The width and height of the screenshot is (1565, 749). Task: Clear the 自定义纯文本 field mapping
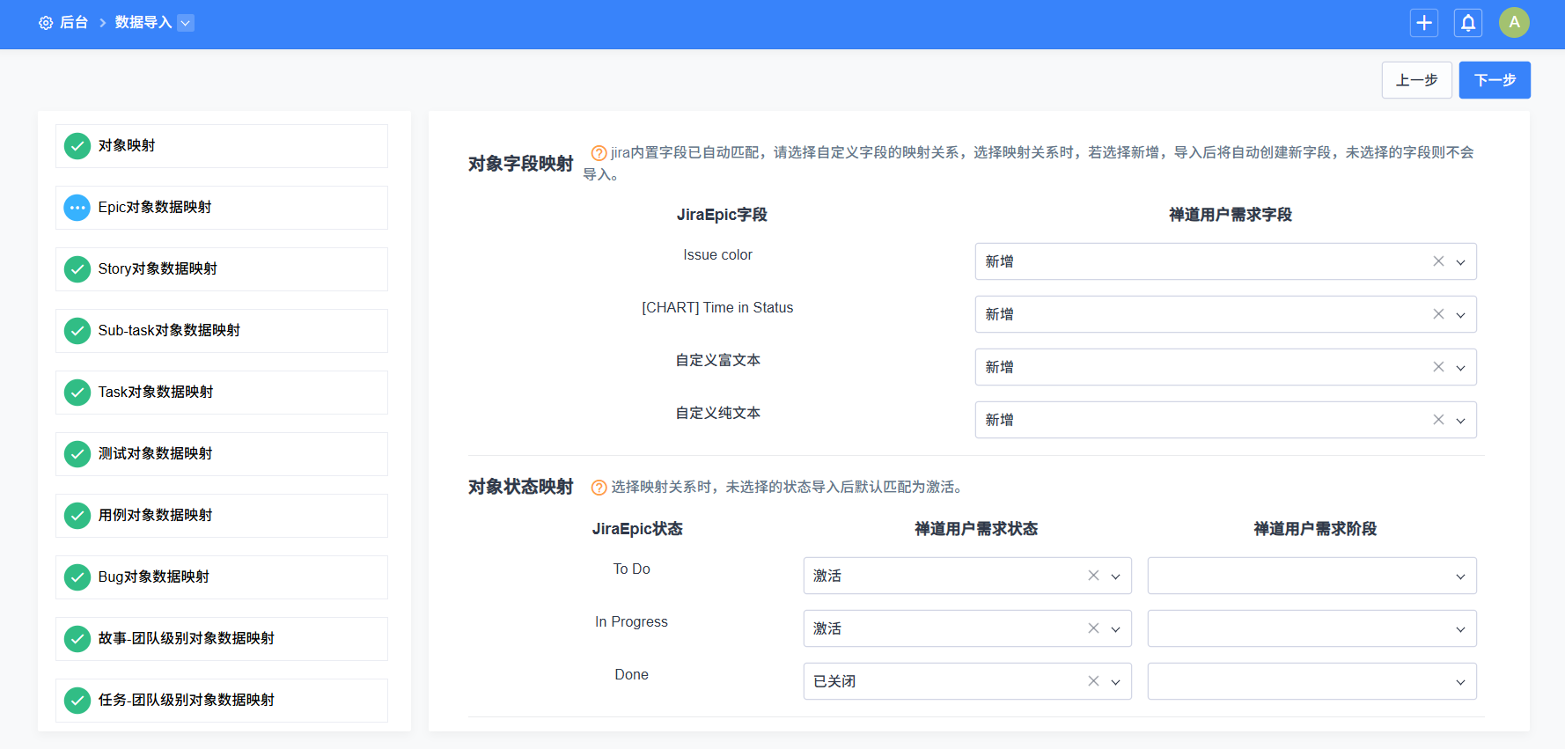pos(1438,420)
